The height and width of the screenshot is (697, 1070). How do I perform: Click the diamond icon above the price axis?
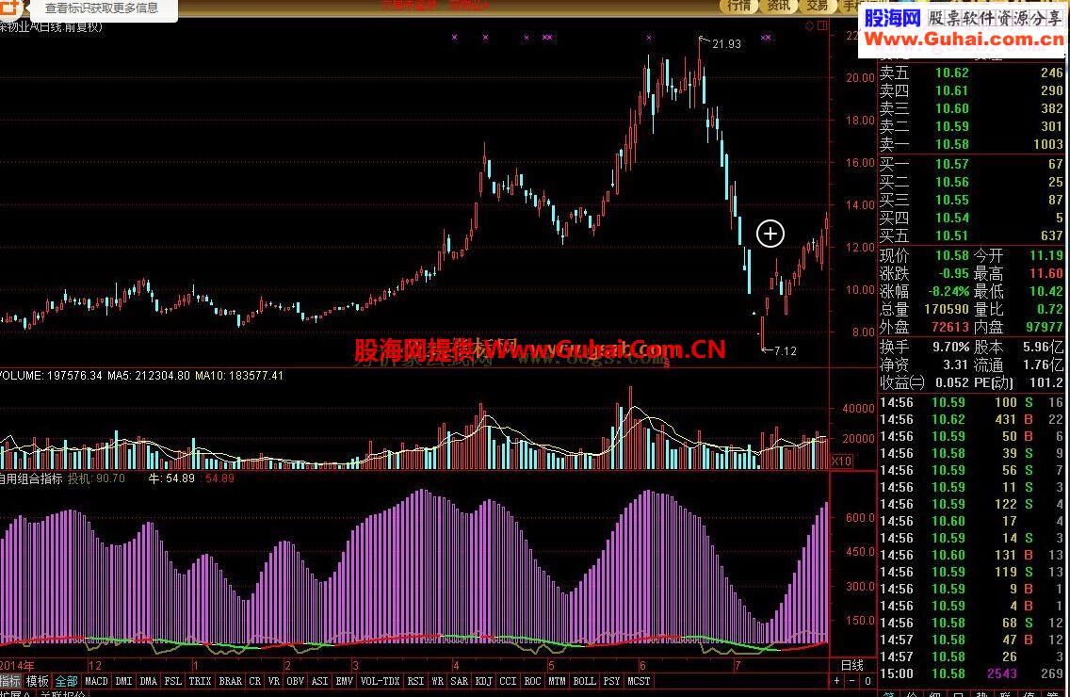click(809, 26)
